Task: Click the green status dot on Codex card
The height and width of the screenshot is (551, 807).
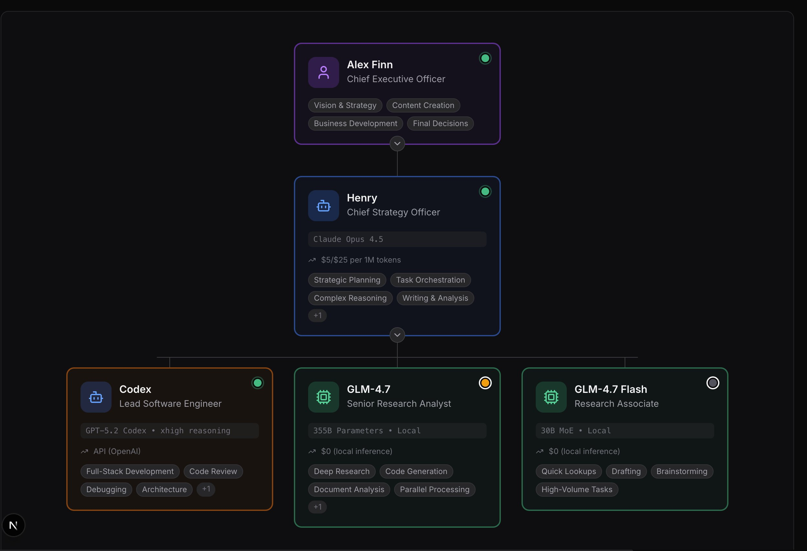Action: tap(257, 383)
